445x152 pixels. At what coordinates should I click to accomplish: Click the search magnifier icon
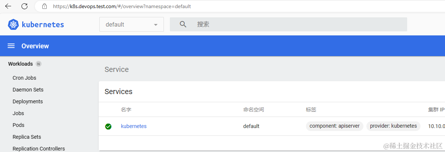click(x=183, y=24)
